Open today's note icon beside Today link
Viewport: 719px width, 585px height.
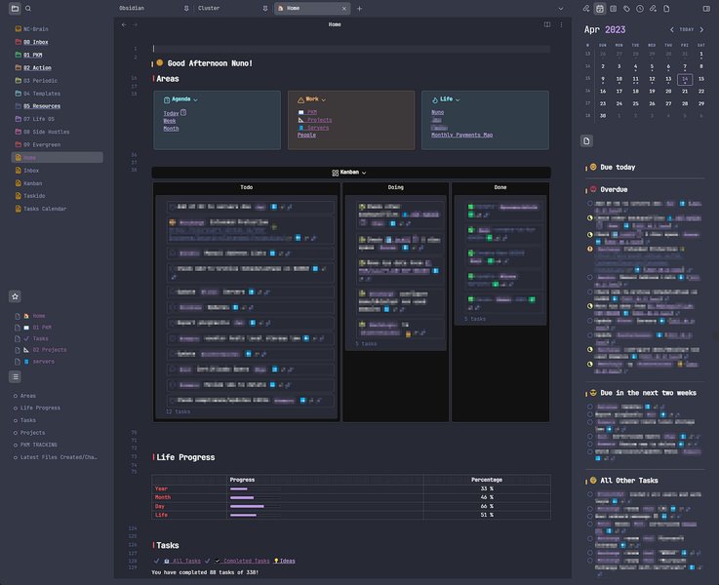tap(183, 112)
